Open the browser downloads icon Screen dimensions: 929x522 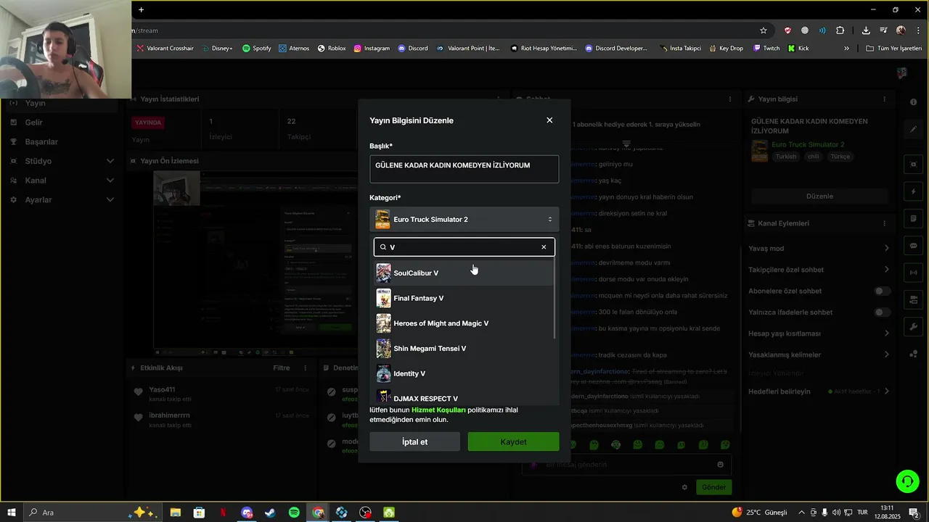(x=866, y=30)
